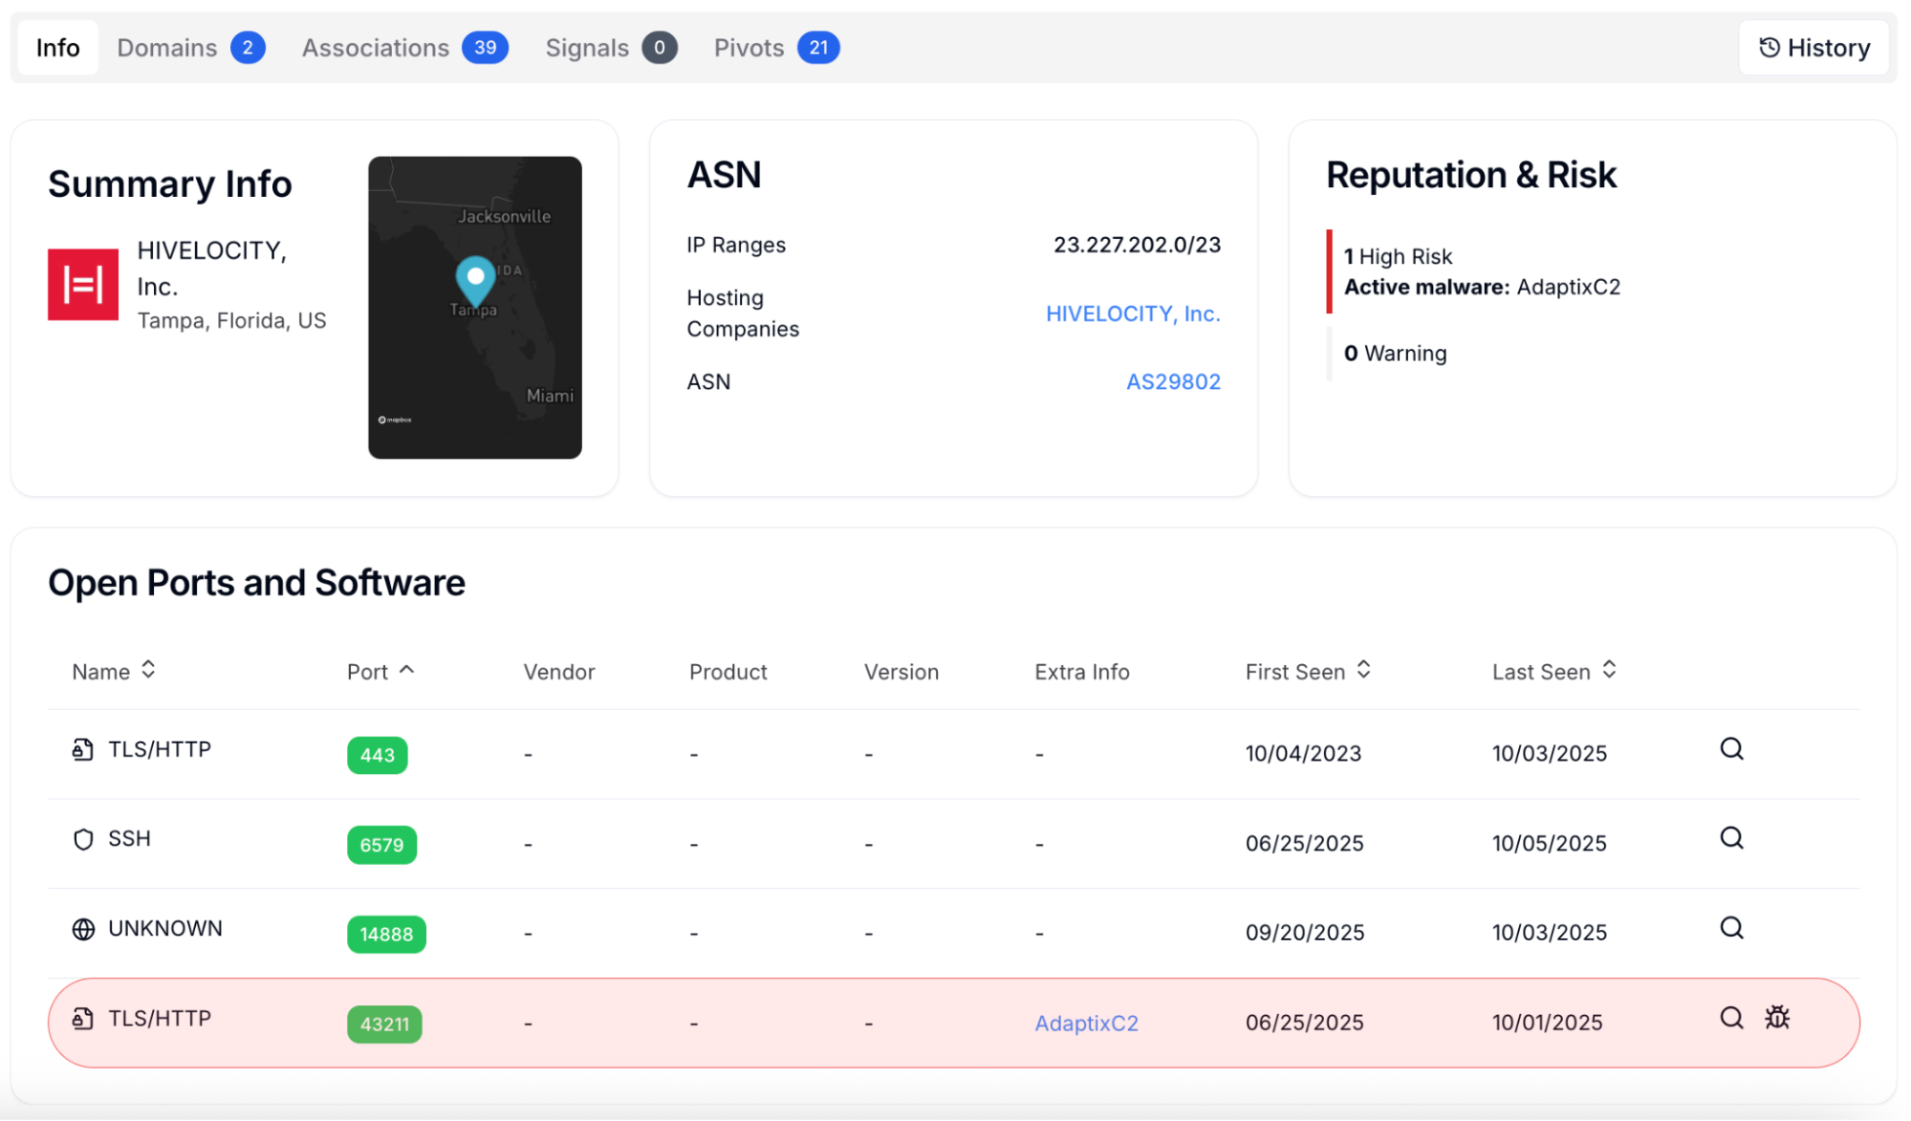Click the shield icon next to SSH
Viewport: 1911px width, 1121px height.
(x=83, y=840)
